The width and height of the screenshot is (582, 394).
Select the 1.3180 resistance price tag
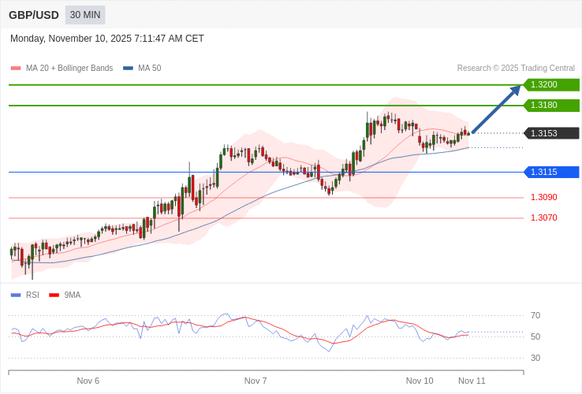551,106
